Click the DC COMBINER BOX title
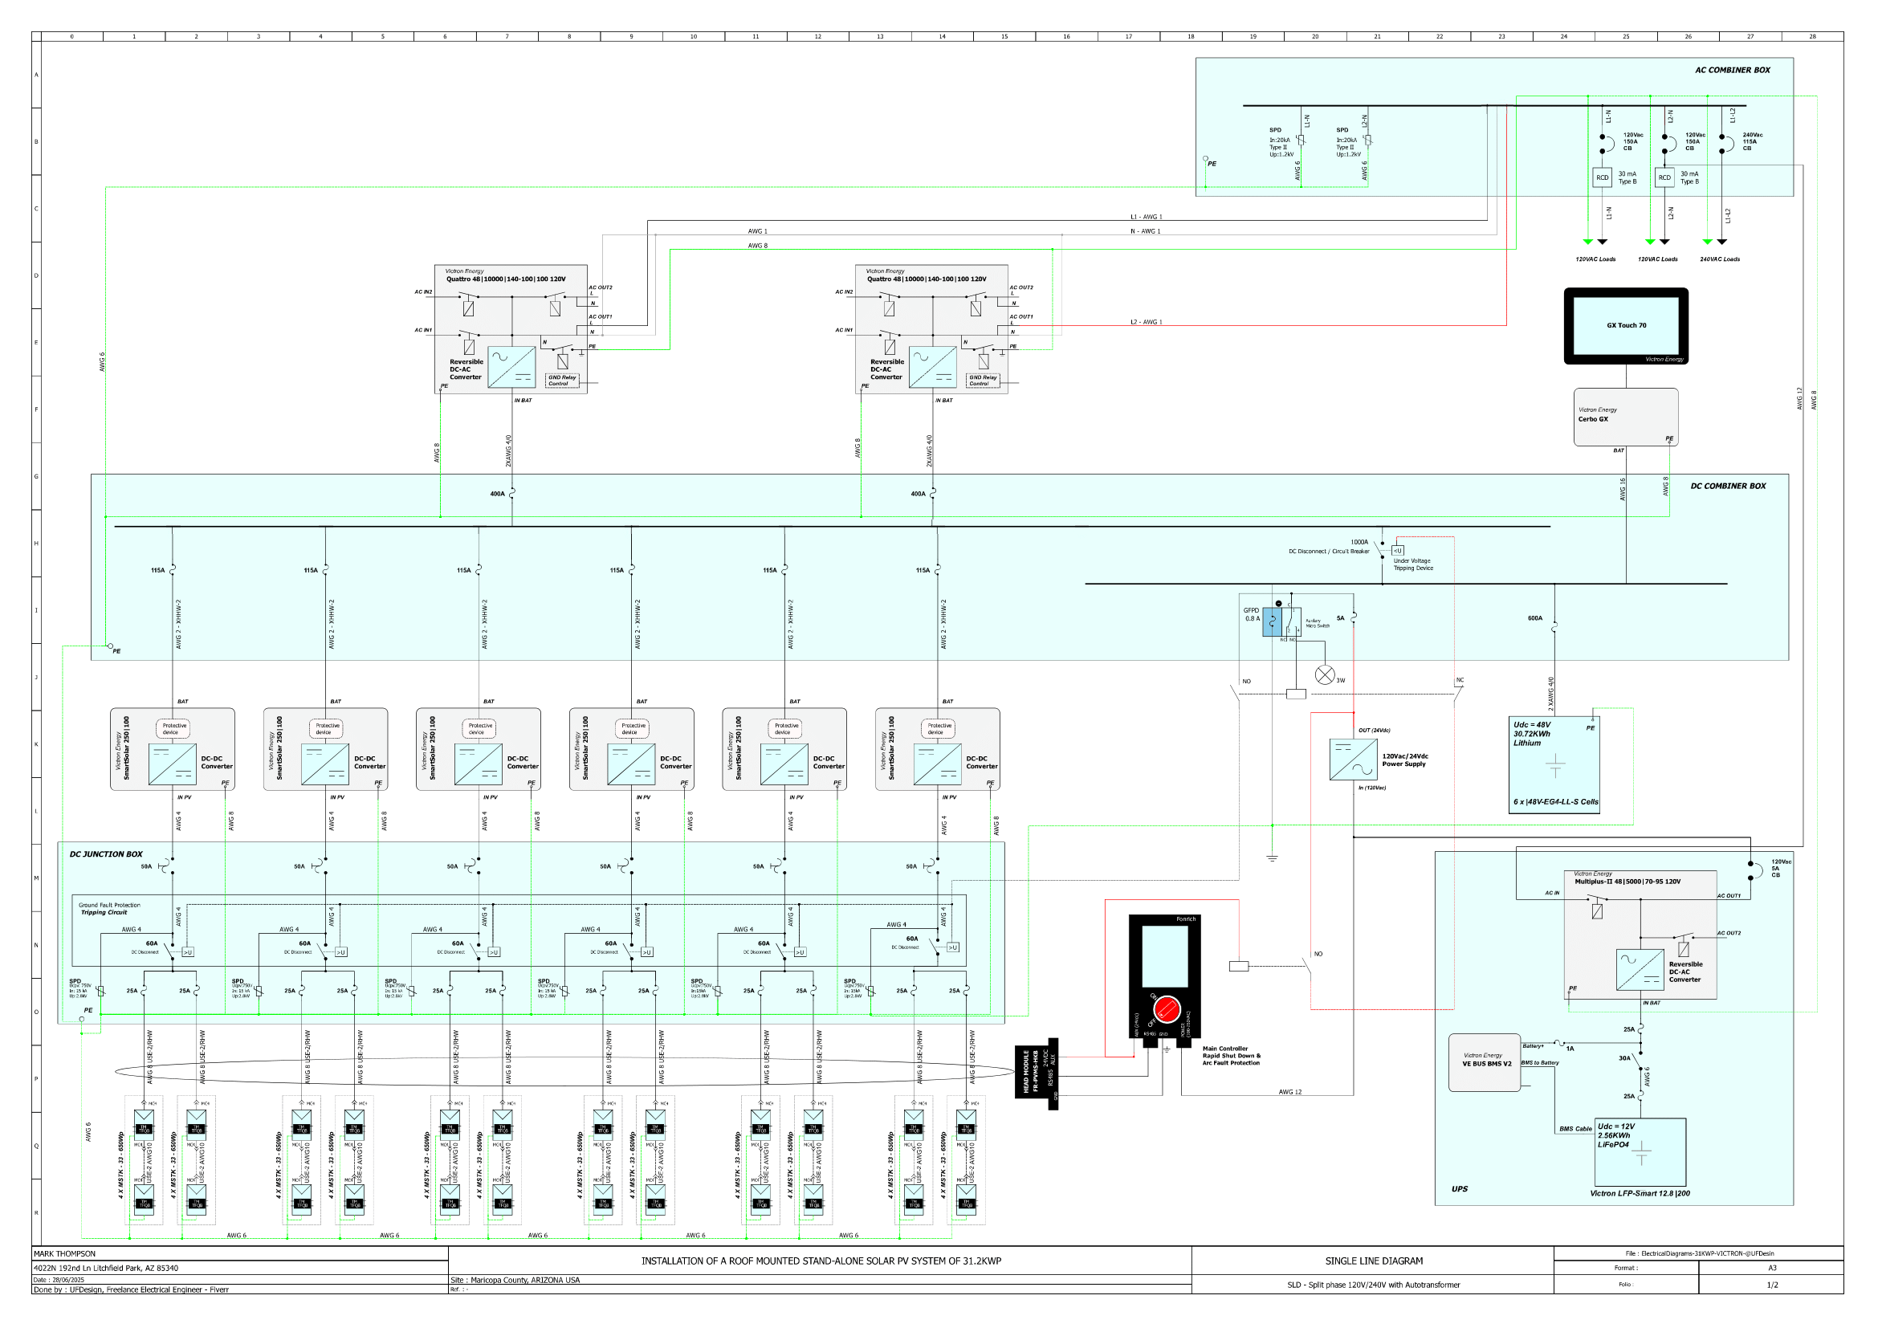This screenshot has height=1328, width=1878. pos(1729,487)
